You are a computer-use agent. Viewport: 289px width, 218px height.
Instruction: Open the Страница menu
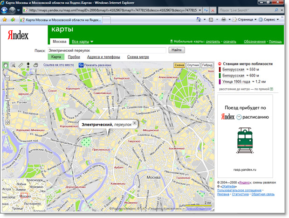245,20
